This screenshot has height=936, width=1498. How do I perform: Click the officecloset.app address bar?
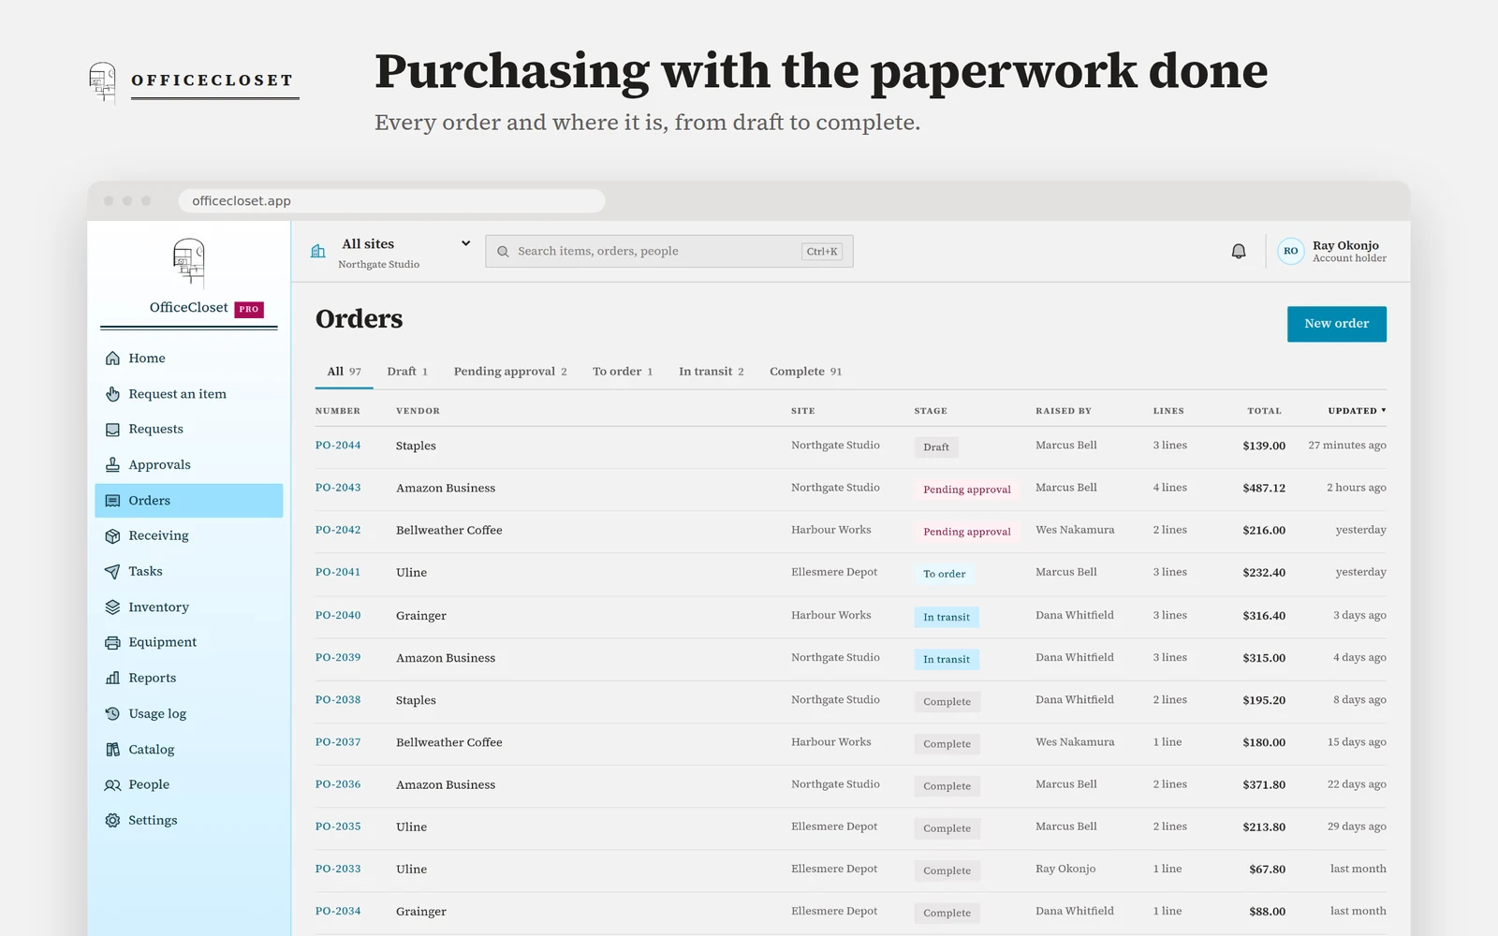tap(391, 201)
